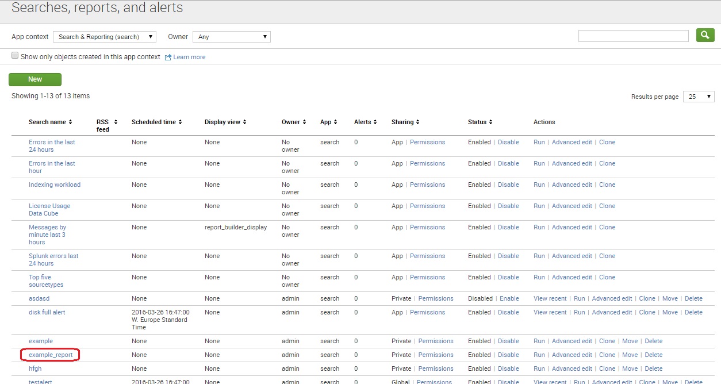Open the App context dropdown
This screenshot has width=721, height=384.
[x=104, y=36]
